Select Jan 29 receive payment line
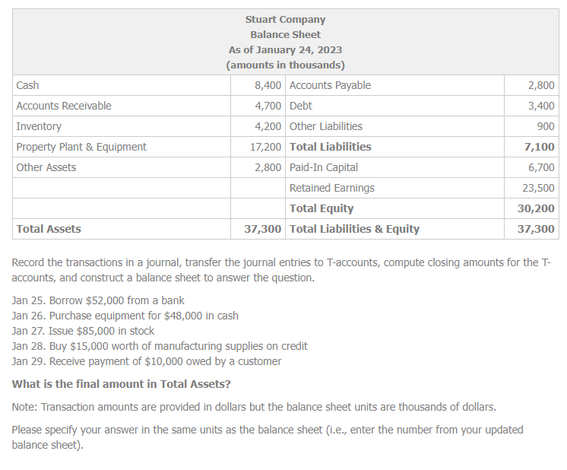 pos(147,361)
